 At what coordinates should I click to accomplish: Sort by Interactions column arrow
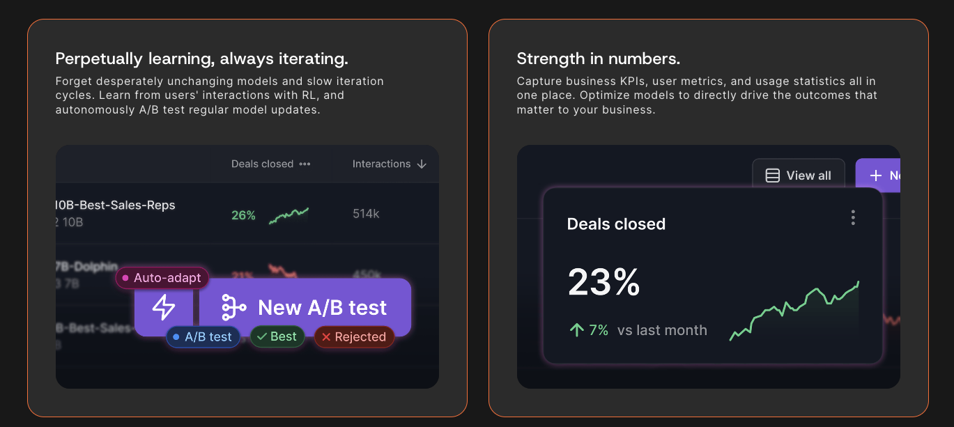(x=421, y=164)
